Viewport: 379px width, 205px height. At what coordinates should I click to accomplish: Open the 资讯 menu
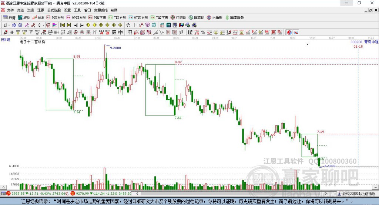pyautogui.click(x=30, y=10)
